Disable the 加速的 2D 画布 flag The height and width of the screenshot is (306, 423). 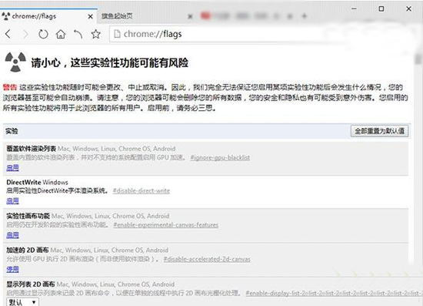pos(12,269)
